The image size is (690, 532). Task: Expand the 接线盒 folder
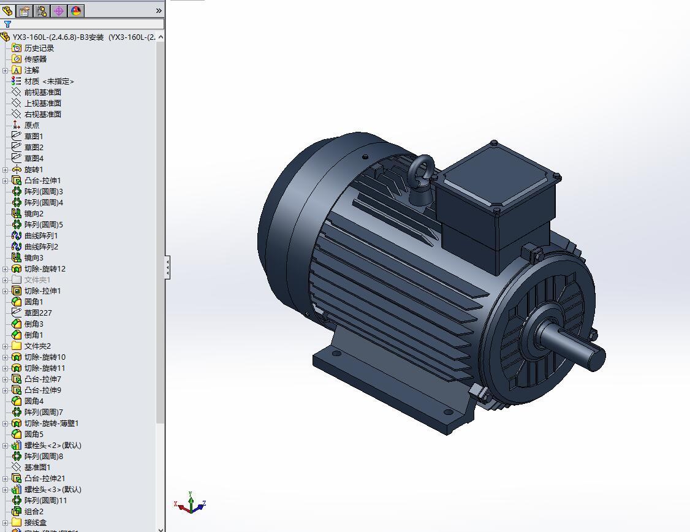pos(5,523)
